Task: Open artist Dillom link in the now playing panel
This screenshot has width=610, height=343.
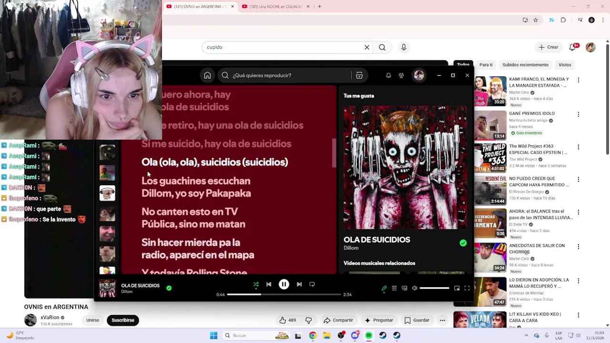Action: 351,248
